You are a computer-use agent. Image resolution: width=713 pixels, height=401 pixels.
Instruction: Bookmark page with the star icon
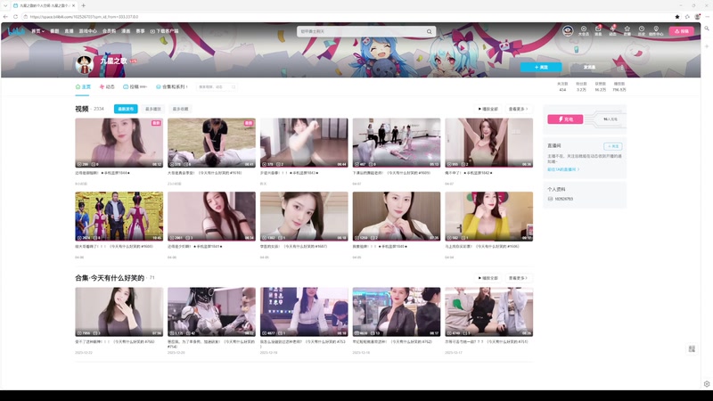point(677,16)
